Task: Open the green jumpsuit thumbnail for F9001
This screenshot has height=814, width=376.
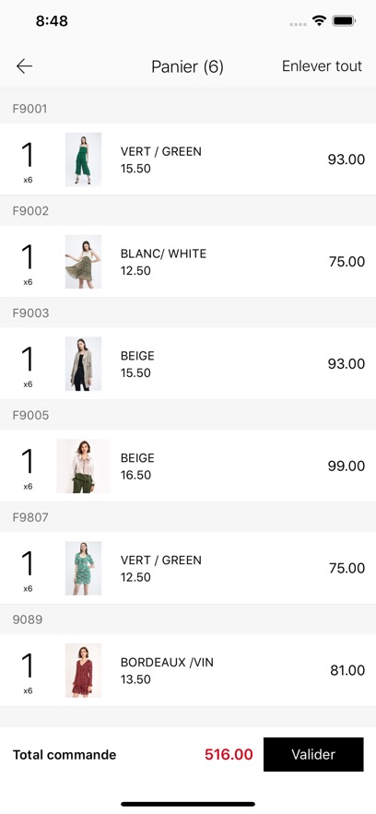Action: click(x=83, y=159)
